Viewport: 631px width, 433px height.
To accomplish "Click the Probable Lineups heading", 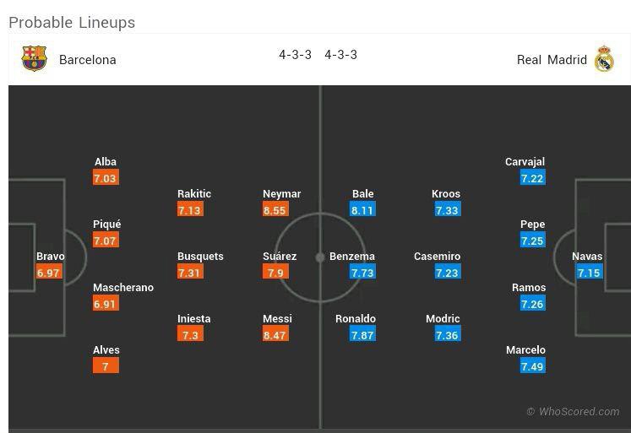I will pyautogui.click(x=72, y=23).
